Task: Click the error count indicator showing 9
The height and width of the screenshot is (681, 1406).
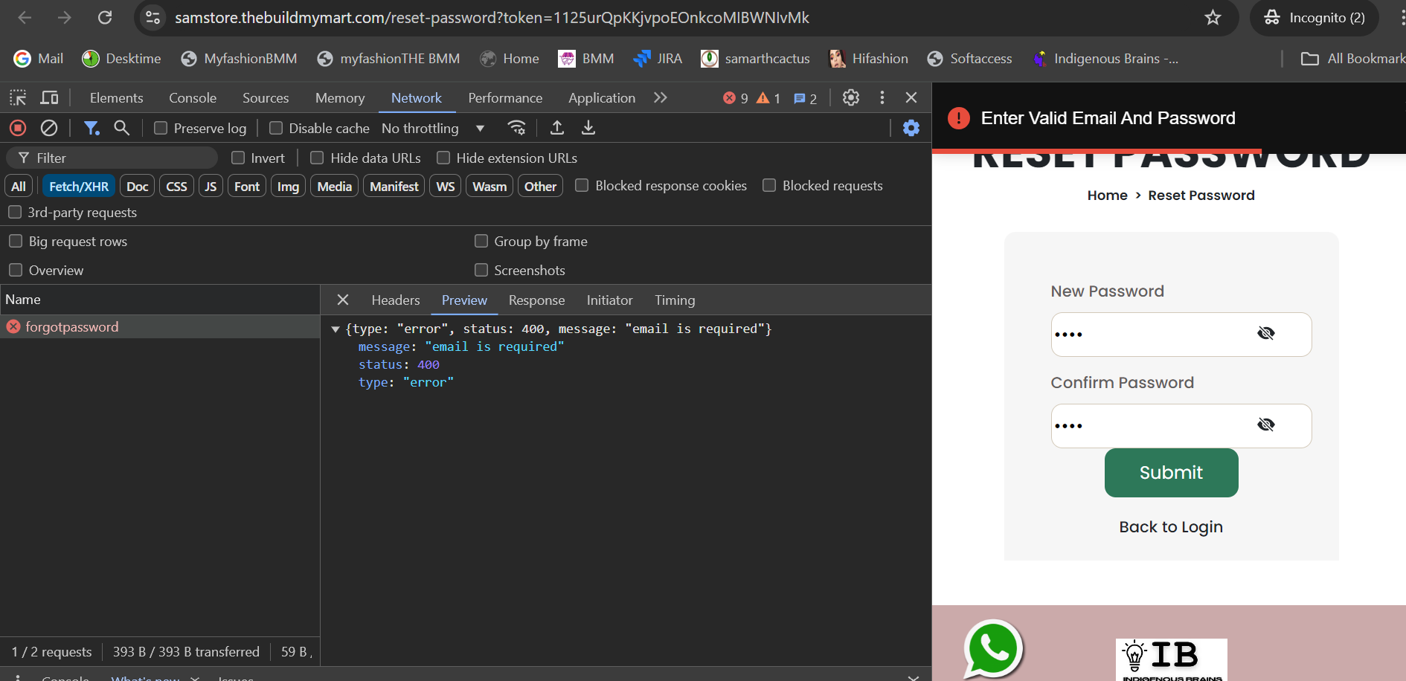Action: pos(736,98)
